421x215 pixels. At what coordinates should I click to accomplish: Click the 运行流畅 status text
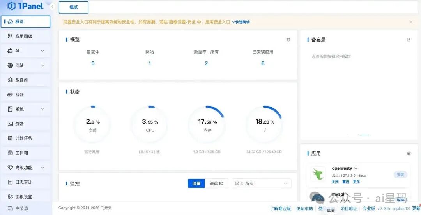pyautogui.click(x=92, y=152)
